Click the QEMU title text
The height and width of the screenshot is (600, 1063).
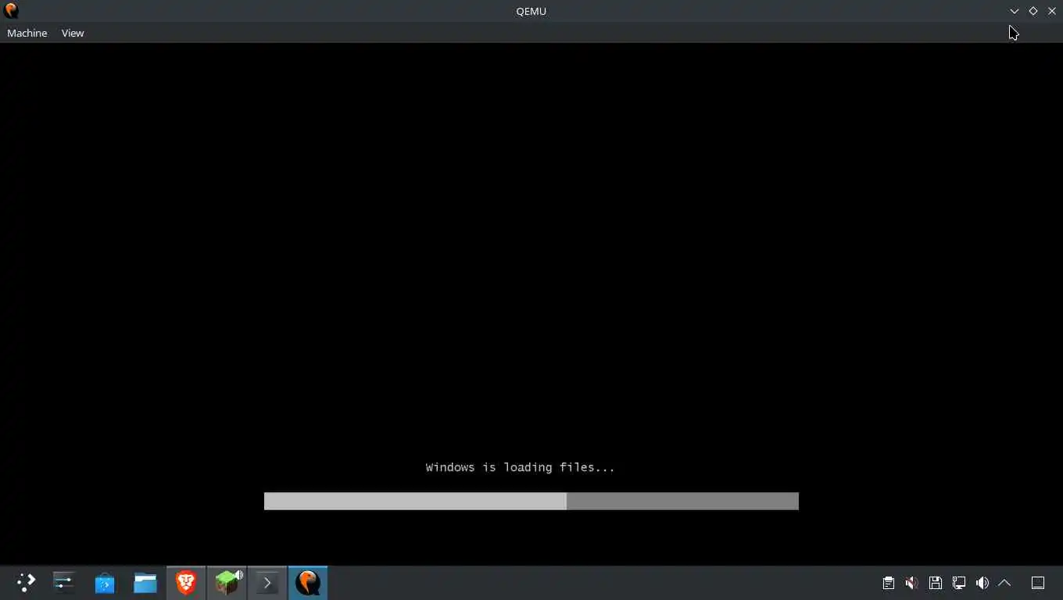click(531, 11)
